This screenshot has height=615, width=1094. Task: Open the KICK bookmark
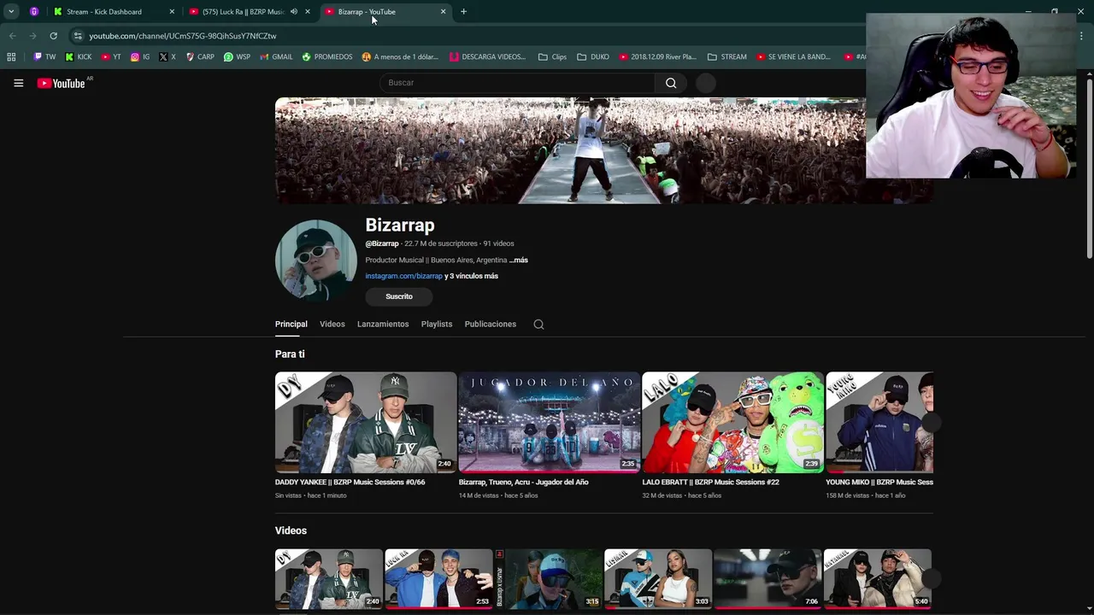pos(79,57)
